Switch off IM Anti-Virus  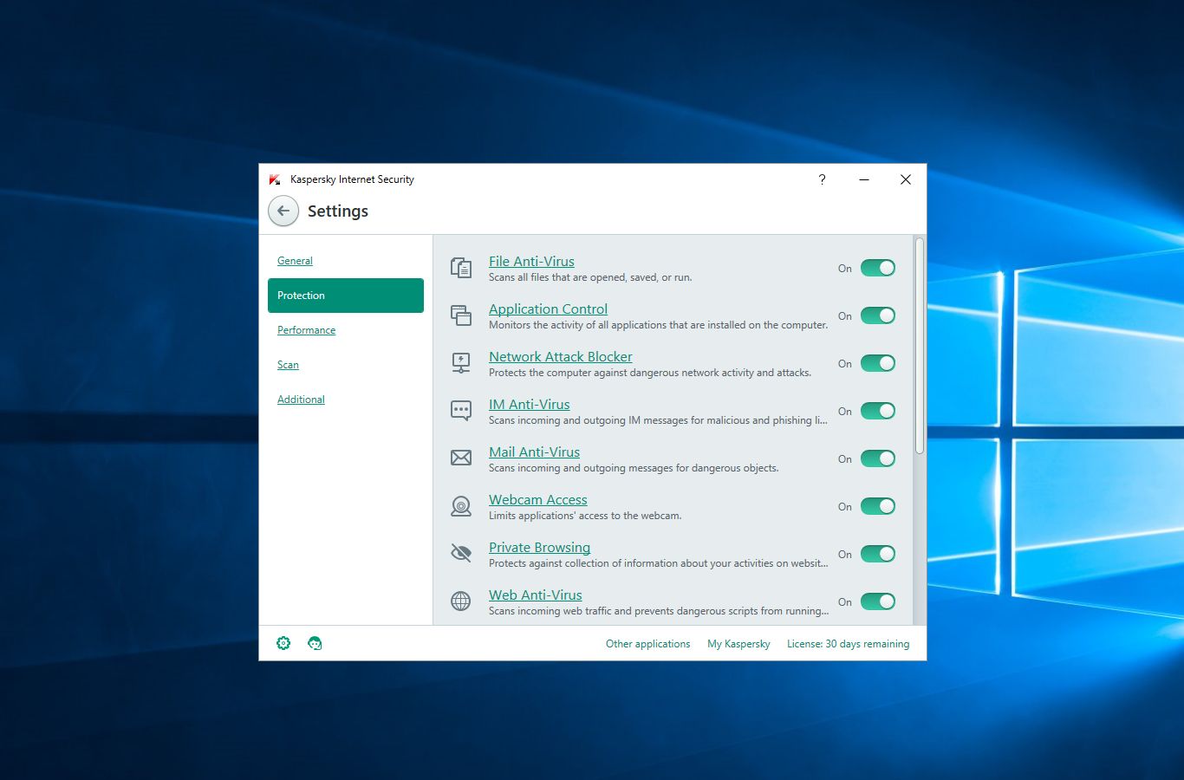(878, 411)
